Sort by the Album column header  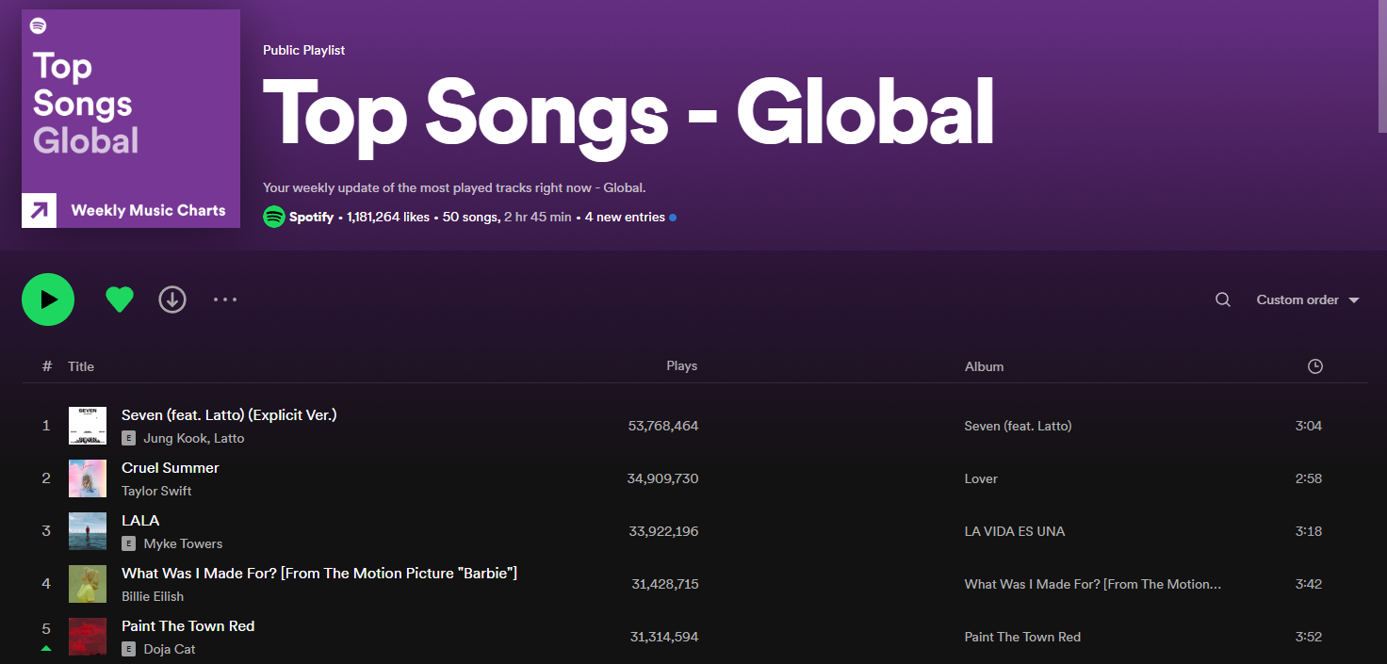(x=984, y=366)
